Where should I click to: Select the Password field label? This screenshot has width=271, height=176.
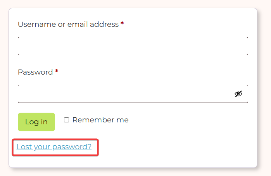[x=35, y=72]
